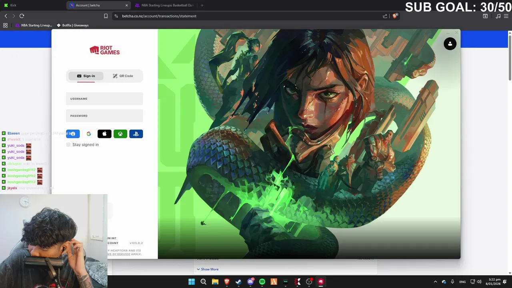This screenshot has height=288, width=512.
Task: Open Brave browser from taskbar
Action: tap(227, 282)
